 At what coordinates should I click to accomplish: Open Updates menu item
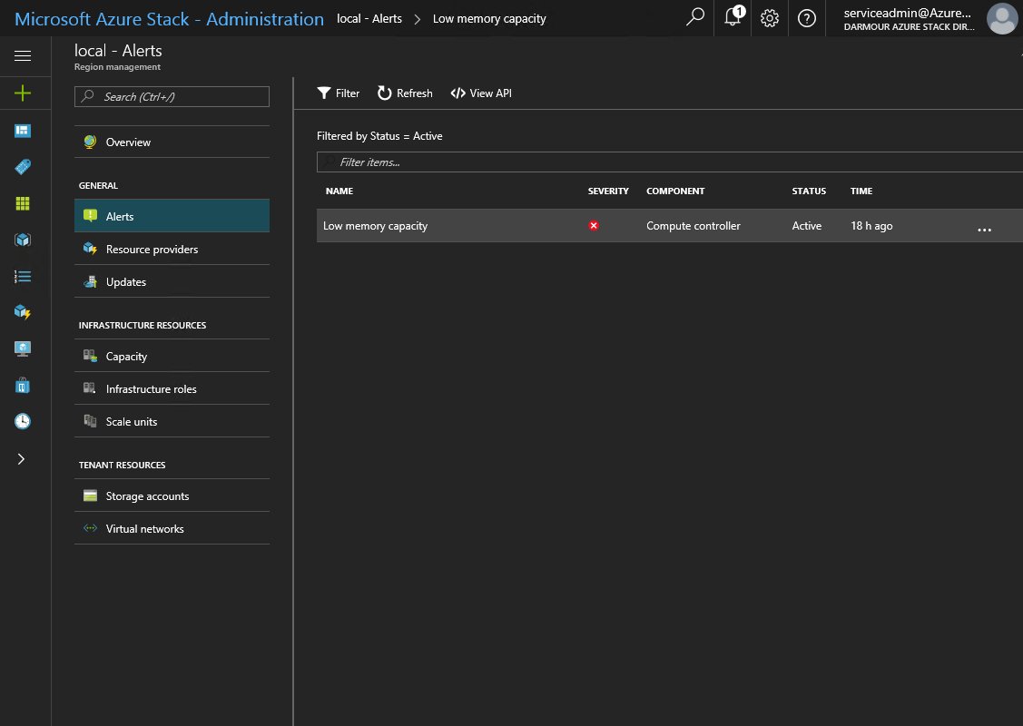[172, 282]
